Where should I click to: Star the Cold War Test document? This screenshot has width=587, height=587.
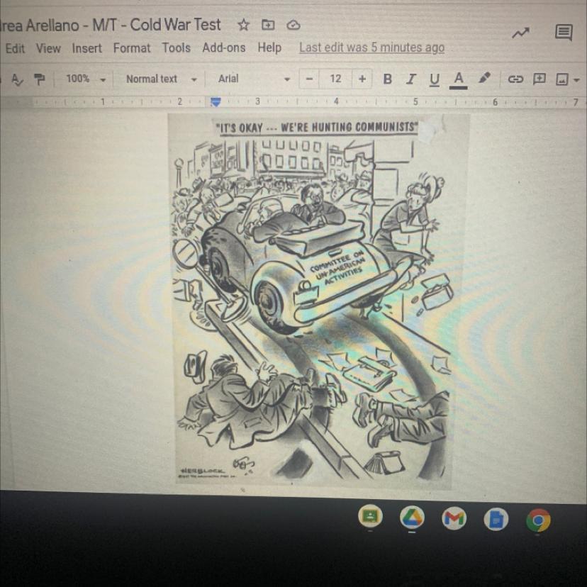(243, 25)
